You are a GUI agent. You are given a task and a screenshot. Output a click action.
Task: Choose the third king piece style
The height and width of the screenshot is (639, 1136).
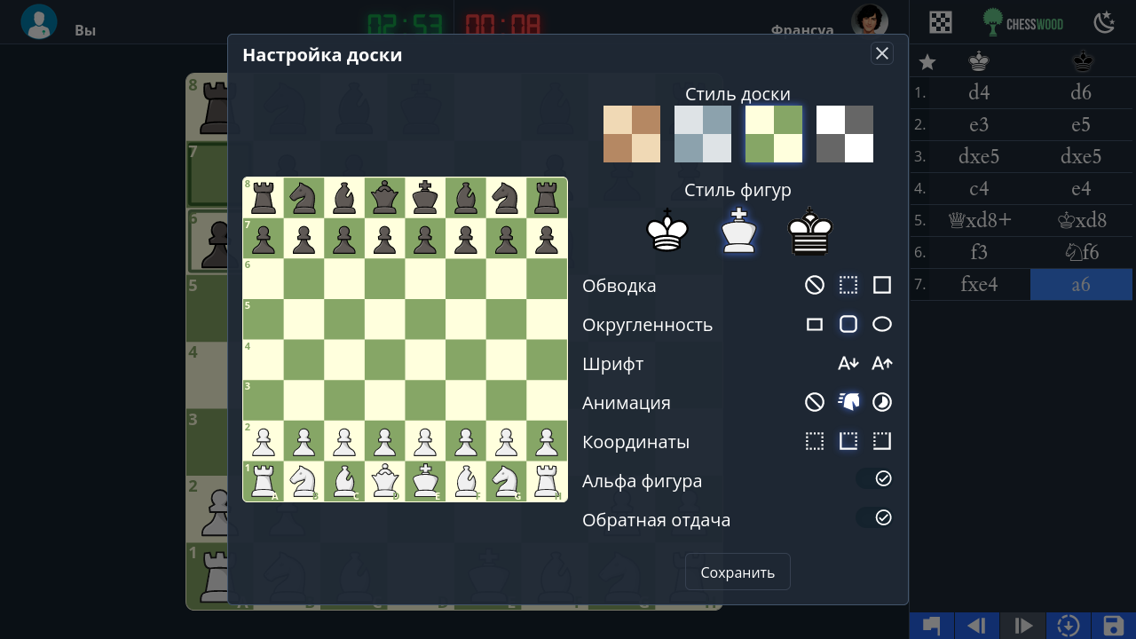tap(810, 233)
